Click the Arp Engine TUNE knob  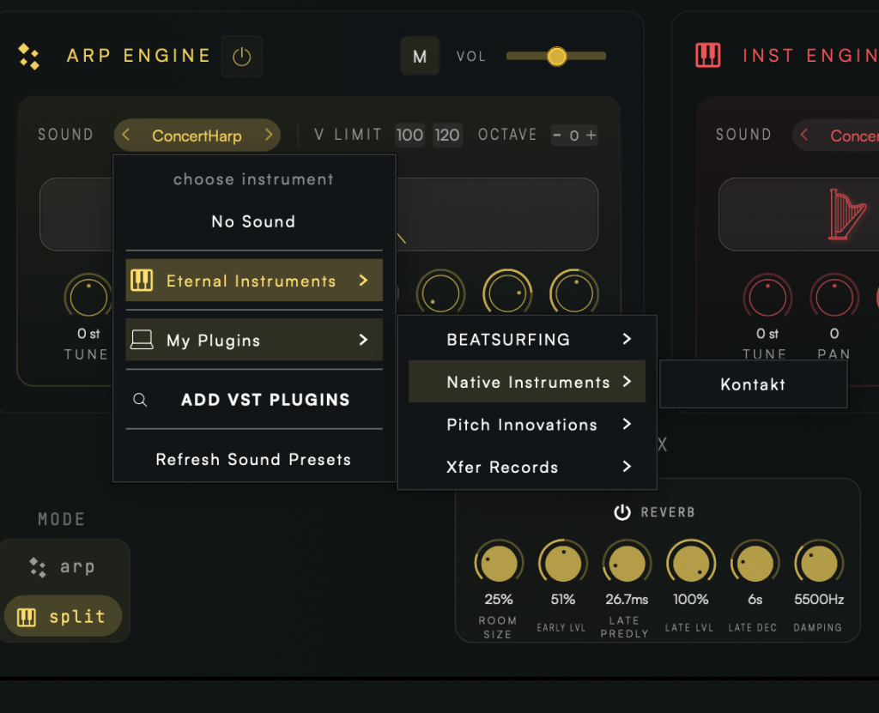tap(88, 297)
